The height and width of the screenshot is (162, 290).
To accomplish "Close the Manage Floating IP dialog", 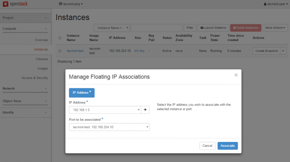I will tap(236, 75).
